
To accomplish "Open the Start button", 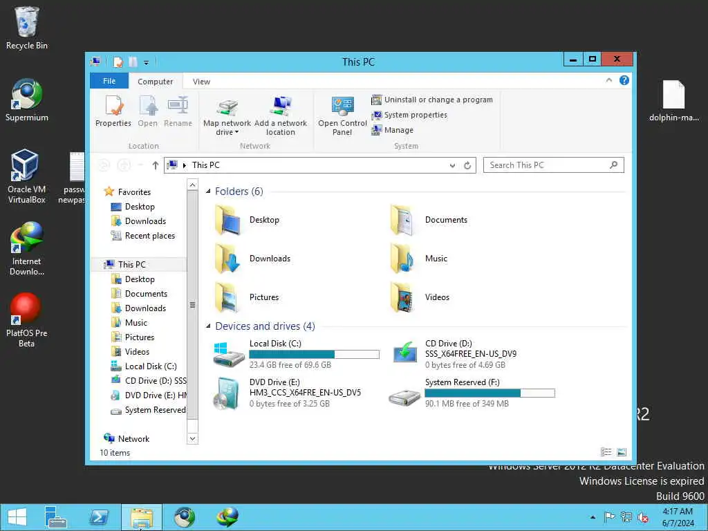I will (x=17, y=517).
